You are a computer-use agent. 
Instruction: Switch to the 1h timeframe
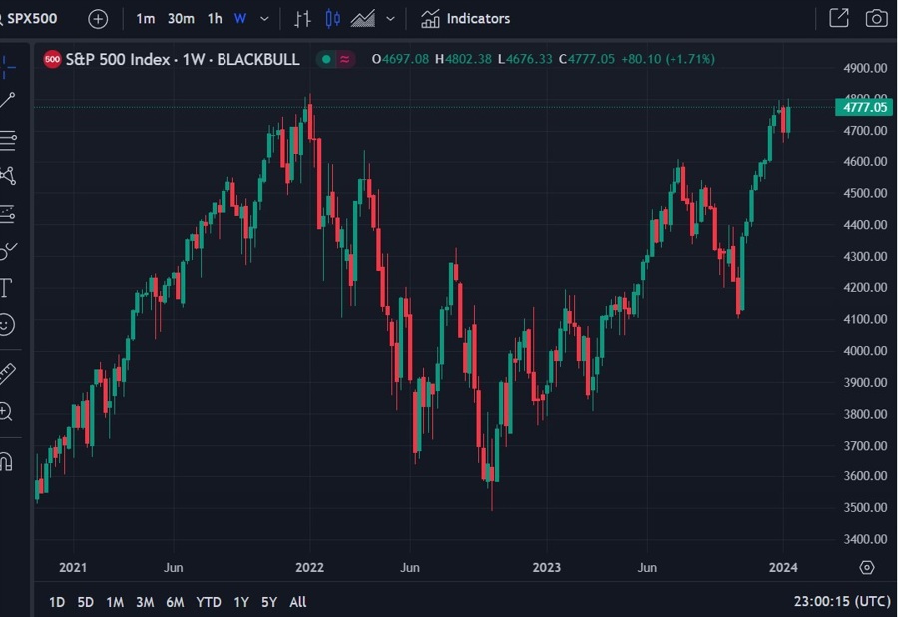pos(215,18)
